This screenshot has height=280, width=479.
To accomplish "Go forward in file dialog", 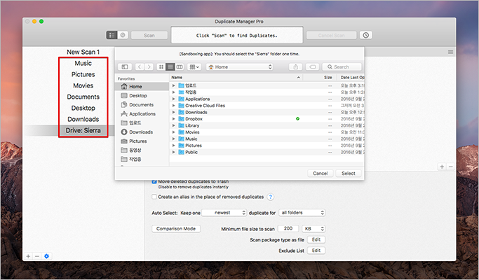I will point(149,66).
